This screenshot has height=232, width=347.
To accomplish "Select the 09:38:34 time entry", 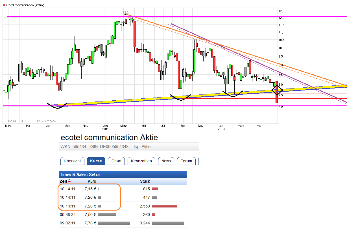I will click(67, 215).
